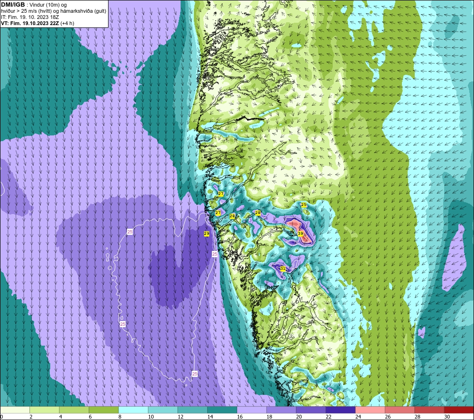Click the dark teal 14–16 m/s legend swatch

[222, 410]
